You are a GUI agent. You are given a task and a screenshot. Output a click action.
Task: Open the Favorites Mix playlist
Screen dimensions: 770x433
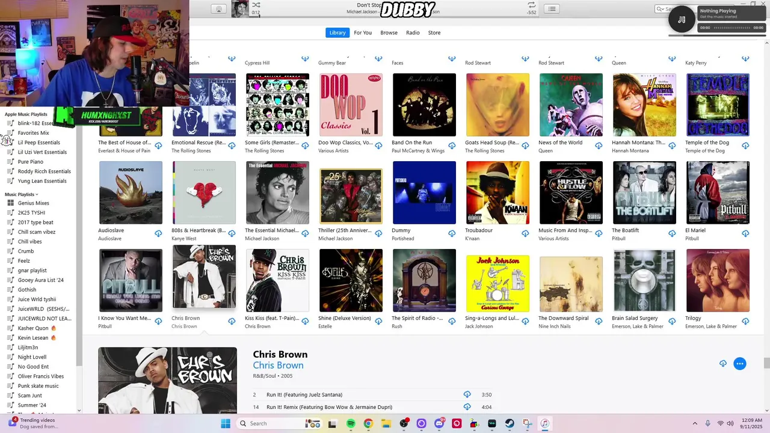pyautogui.click(x=33, y=133)
